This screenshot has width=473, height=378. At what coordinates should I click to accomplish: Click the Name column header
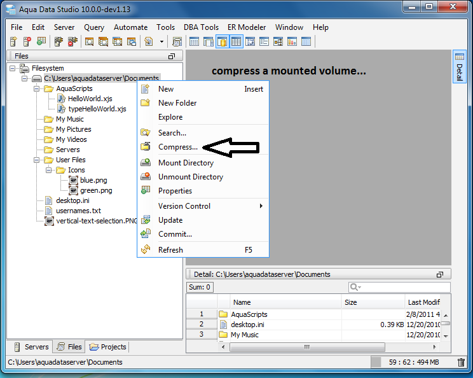pyautogui.click(x=285, y=302)
